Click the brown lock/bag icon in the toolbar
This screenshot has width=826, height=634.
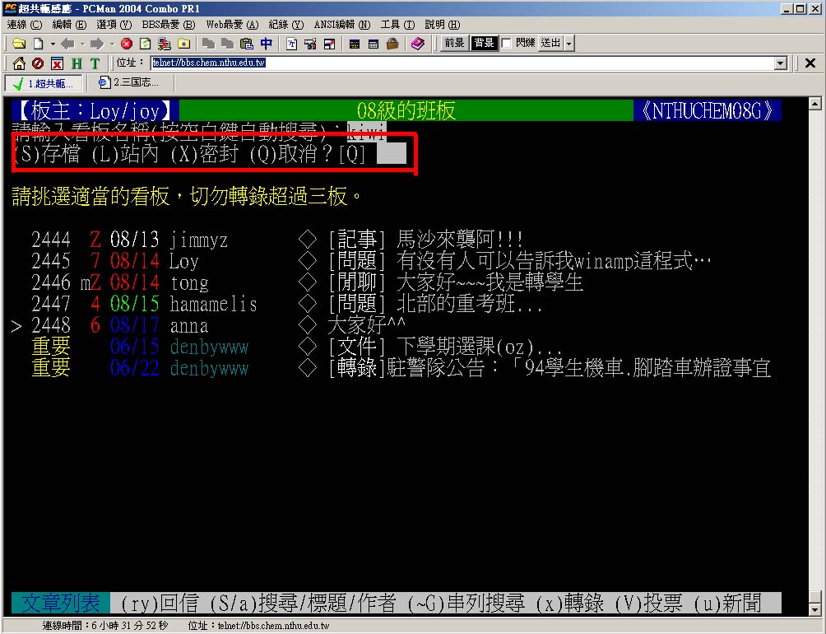point(392,44)
